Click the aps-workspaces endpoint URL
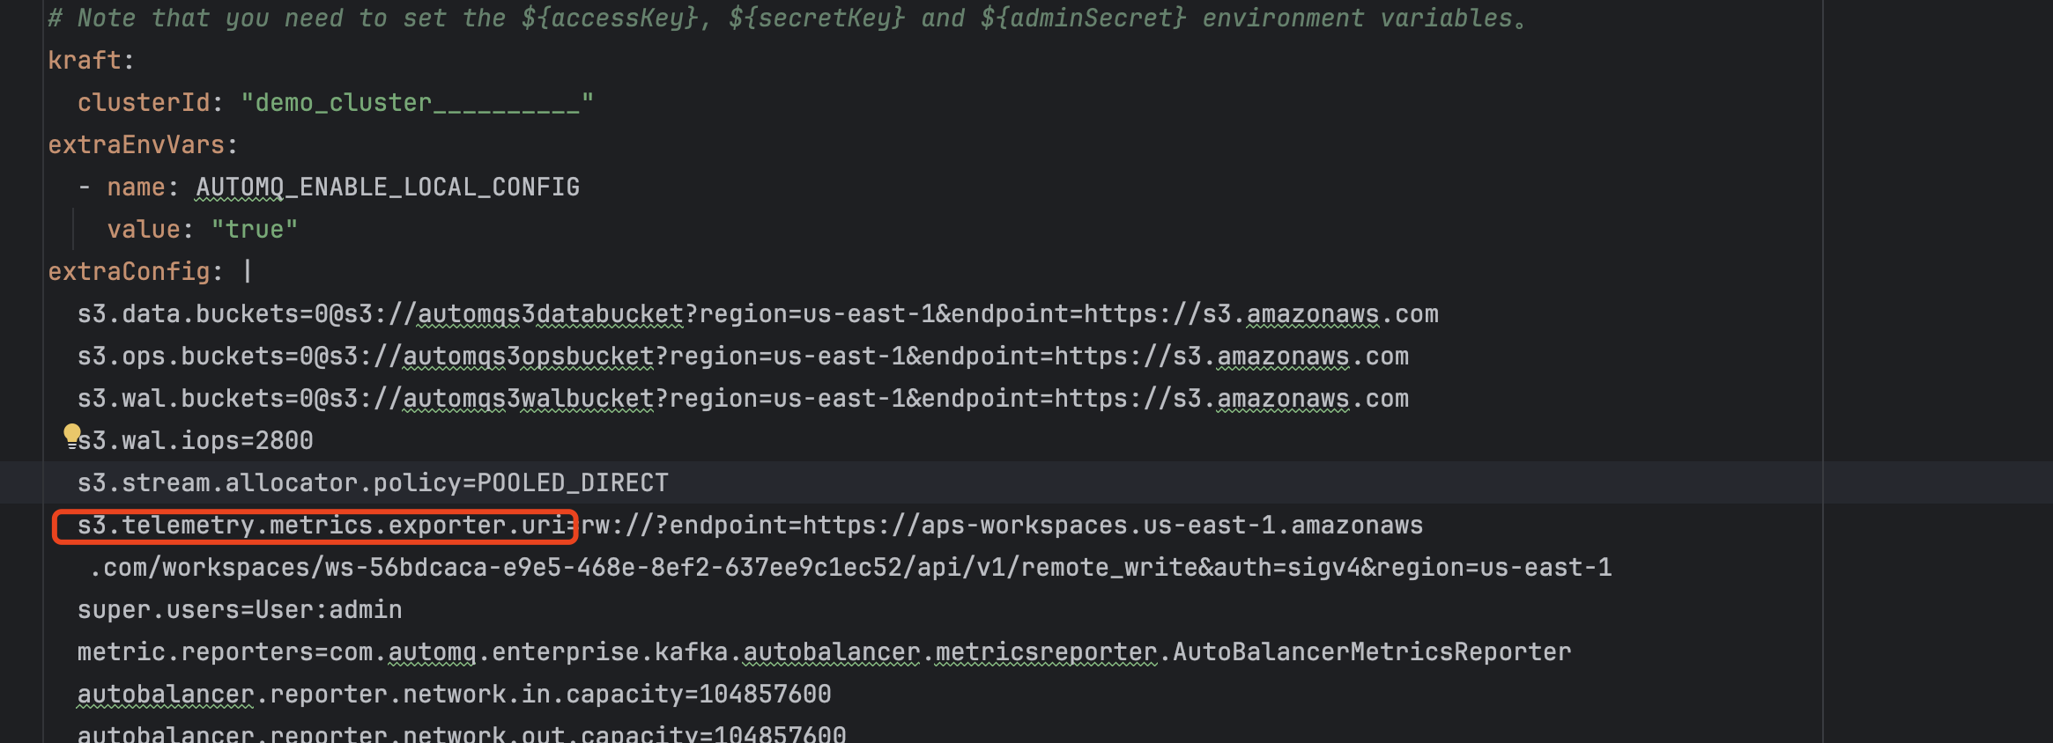This screenshot has height=743, width=2053. 1112,526
